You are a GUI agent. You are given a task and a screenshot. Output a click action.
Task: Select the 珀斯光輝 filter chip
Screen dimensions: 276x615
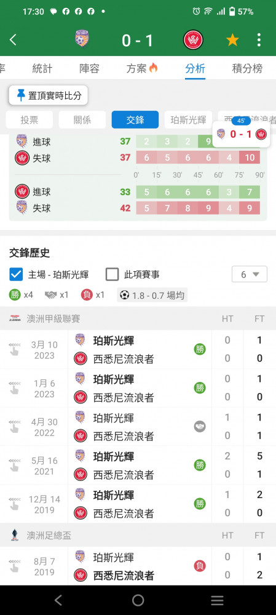[188, 120]
